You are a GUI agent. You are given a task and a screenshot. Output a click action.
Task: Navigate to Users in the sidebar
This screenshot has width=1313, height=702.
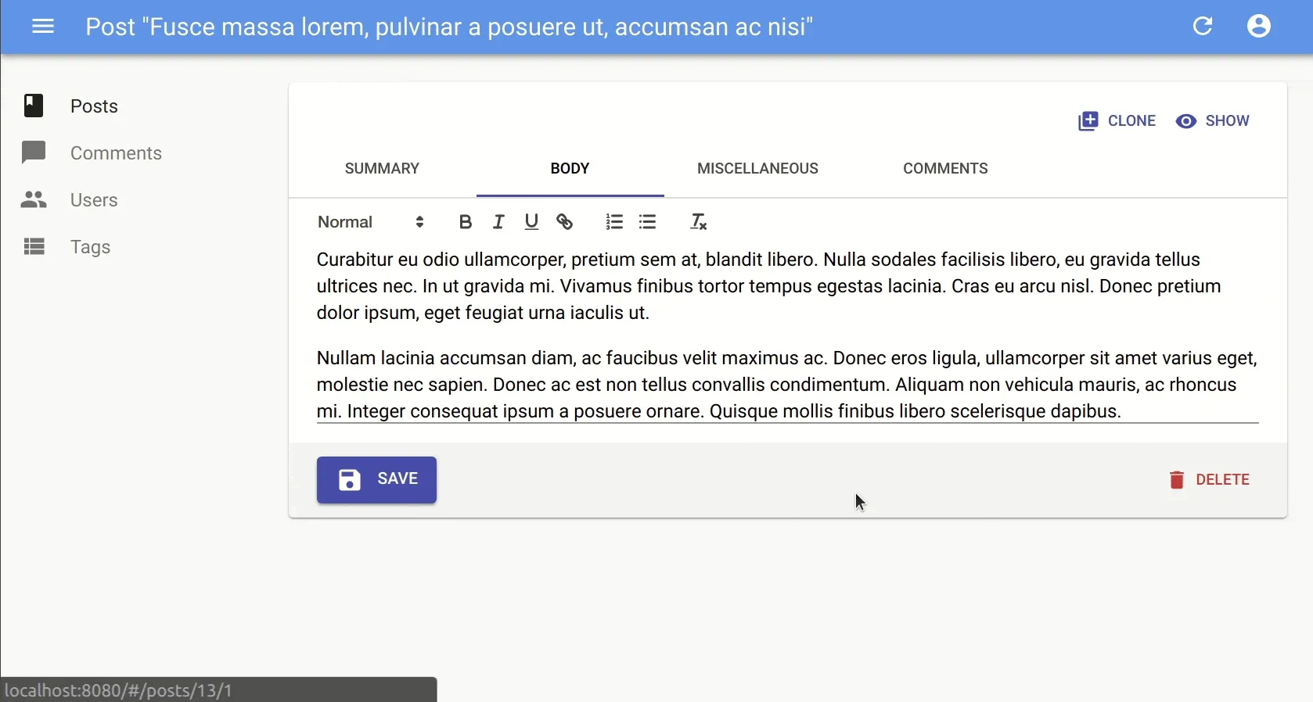pyautogui.click(x=93, y=200)
